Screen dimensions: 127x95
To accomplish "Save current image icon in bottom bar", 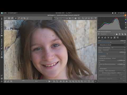I will [5, 81].
